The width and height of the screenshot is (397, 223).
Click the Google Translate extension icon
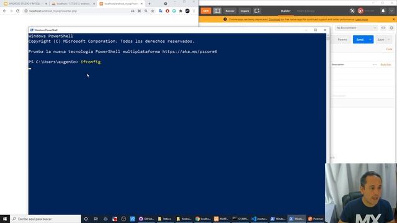coord(161,11)
